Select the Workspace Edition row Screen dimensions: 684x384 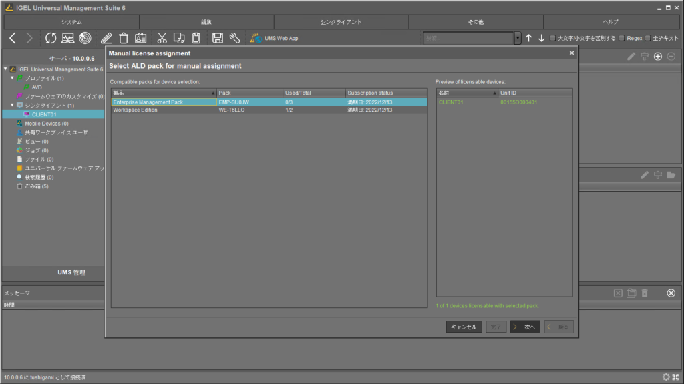pyautogui.click(x=269, y=110)
